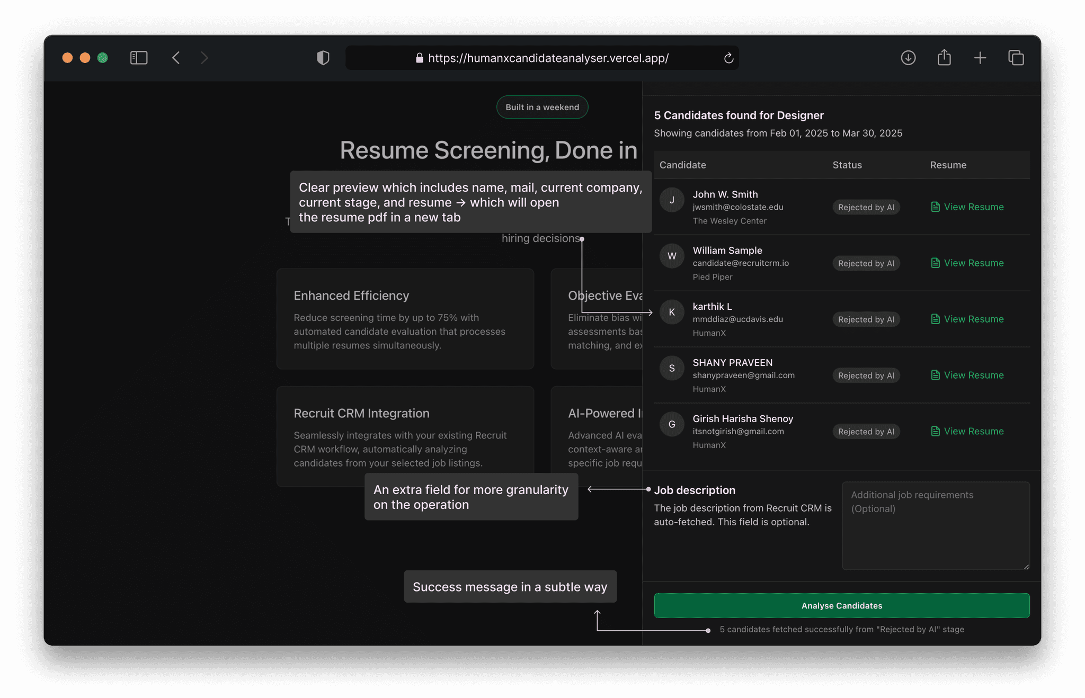Click the J avatar for John
Viewport: 1085px width, 698px height.
[x=672, y=200]
